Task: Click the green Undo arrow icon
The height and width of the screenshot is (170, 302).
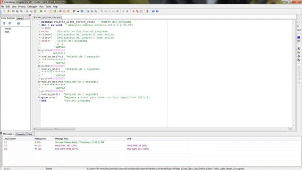Action: [41, 11]
